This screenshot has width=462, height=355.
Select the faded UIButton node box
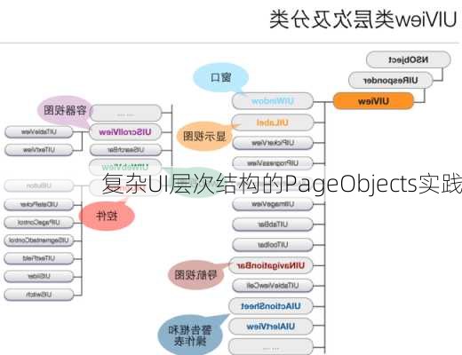[39, 185]
